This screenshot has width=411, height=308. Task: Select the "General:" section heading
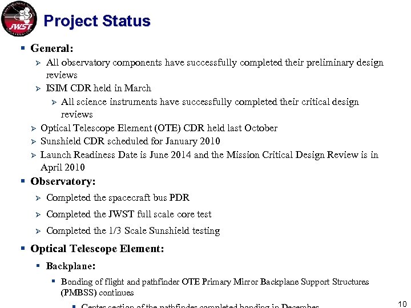tap(52, 48)
